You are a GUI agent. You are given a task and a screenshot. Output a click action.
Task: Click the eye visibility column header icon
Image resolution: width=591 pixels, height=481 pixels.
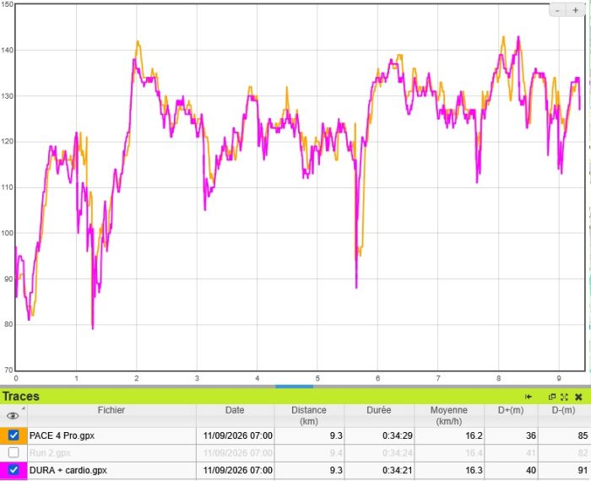tap(13, 416)
